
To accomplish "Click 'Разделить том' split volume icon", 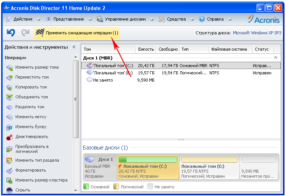I will point(10,107).
